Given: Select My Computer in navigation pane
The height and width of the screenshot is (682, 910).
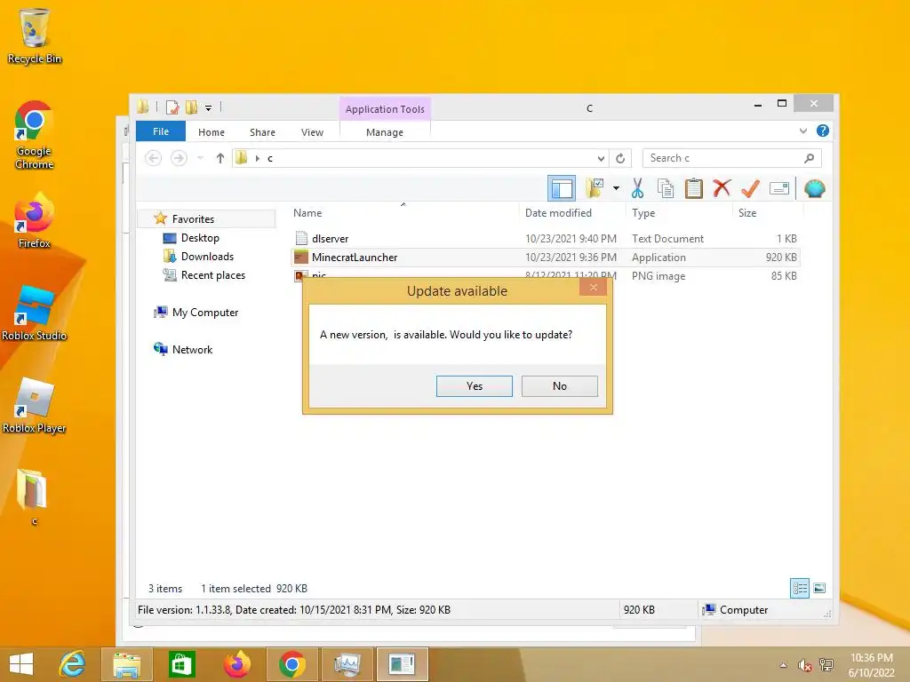Looking at the screenshot, I should 205,313.
